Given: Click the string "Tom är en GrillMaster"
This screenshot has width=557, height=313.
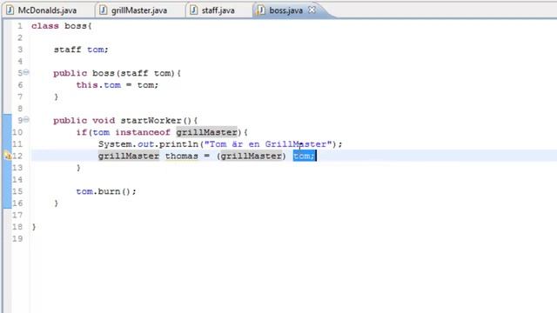Looking at the screenshot, I should pyautogui.click(x=268, y=144).
